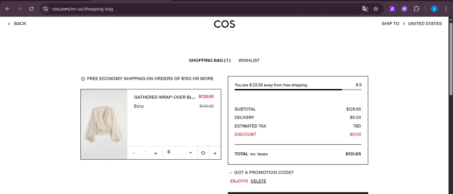Switch to the WISHLIST tab
Viewport: 453px width, 194px height.
[x=249, y=60]
